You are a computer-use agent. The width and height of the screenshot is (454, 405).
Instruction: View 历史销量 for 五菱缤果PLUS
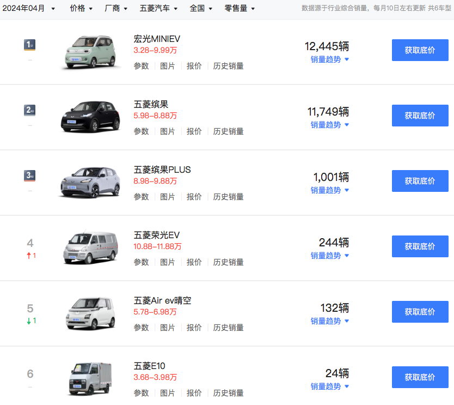pos(229,197)
